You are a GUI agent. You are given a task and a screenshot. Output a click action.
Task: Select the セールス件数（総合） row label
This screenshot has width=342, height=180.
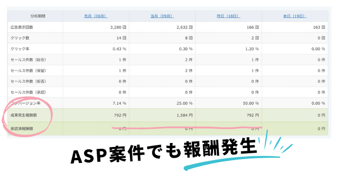coord(28,60)
